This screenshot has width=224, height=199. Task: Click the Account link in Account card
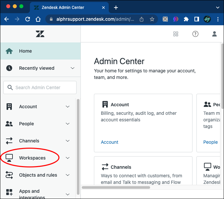[109, 142]
